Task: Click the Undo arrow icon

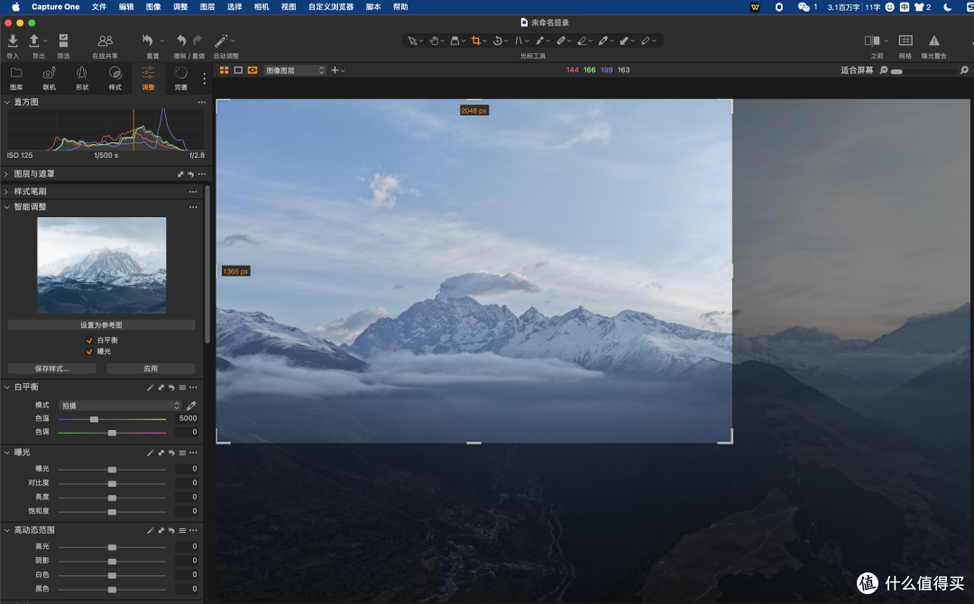Action: pos(181,41)
